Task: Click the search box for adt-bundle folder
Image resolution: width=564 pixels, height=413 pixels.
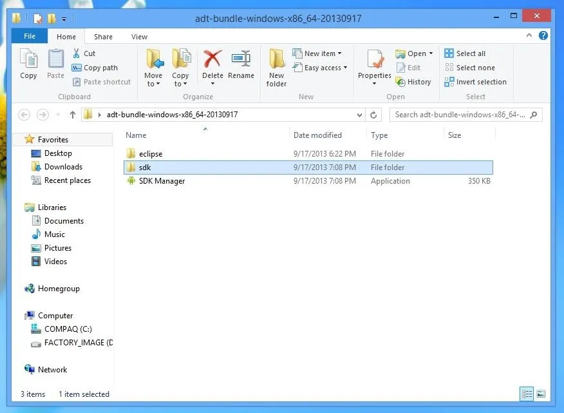Action: tap(465, 115)
